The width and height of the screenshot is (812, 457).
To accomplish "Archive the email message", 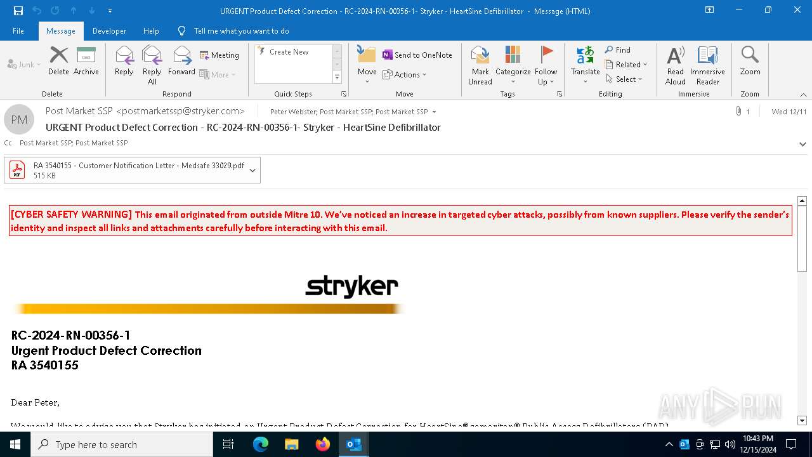I will (86, 61).
